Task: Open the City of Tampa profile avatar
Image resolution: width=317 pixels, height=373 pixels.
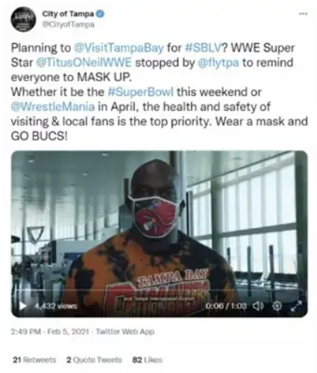Action: click(x=21, y=19)
